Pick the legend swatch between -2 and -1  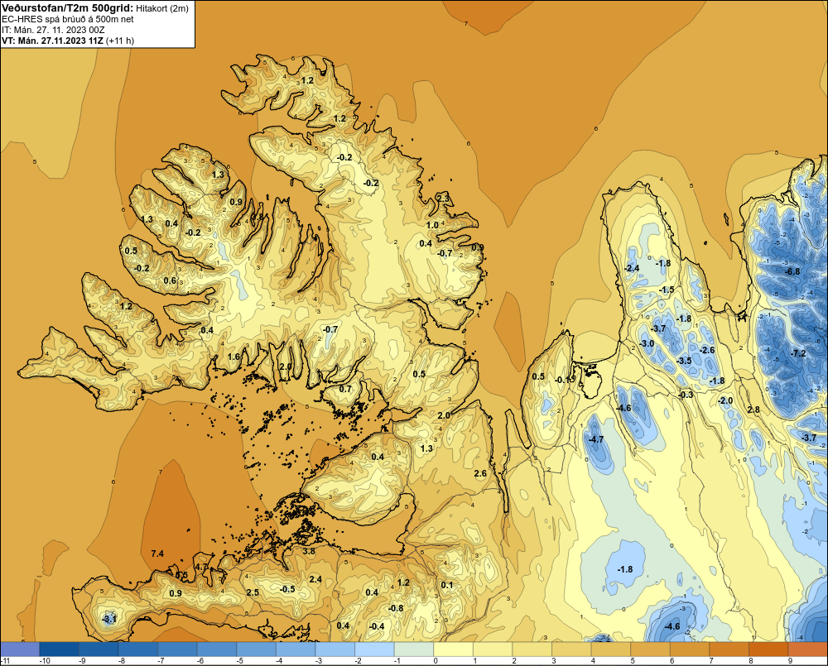[x=374, y=649]
